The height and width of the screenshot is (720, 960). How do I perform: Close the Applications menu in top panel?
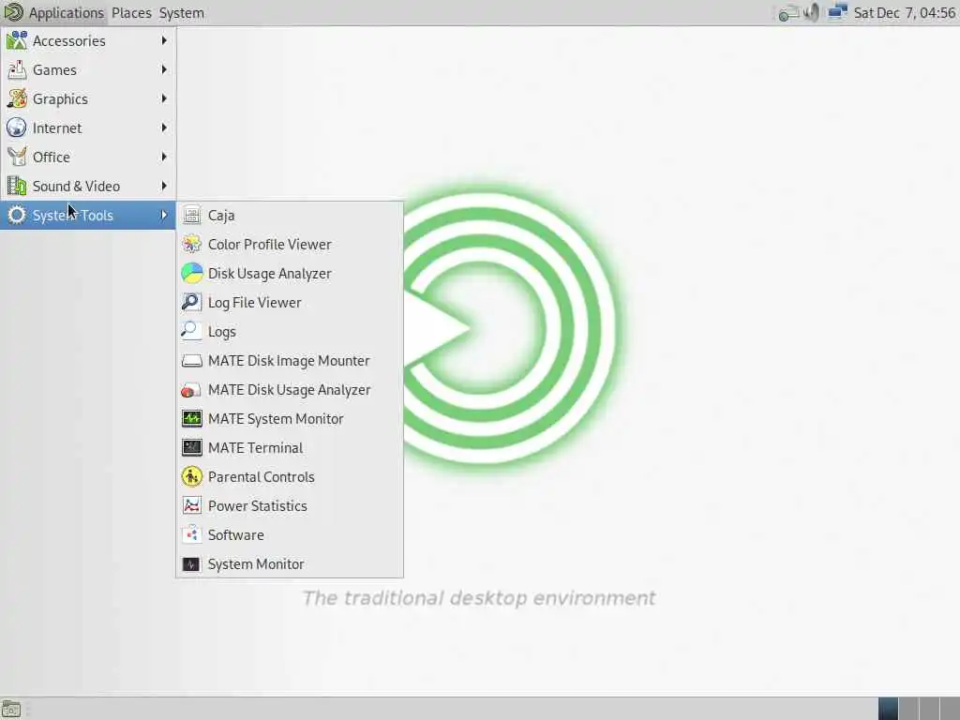[x=54, y=12]
